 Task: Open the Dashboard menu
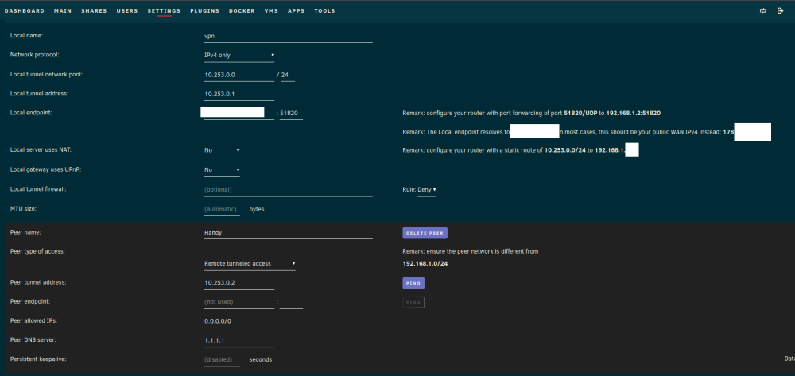point(24,10)
